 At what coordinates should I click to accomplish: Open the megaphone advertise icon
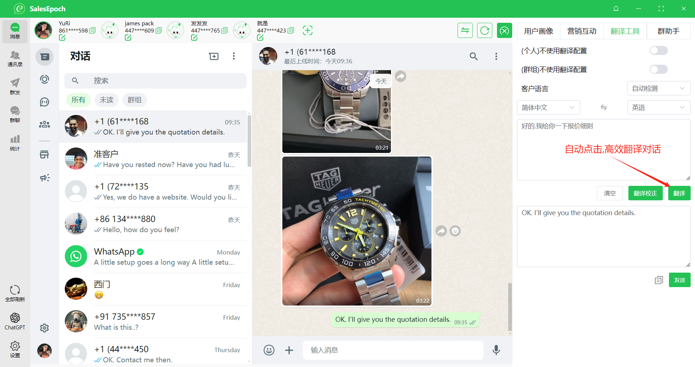click(45, 178)
